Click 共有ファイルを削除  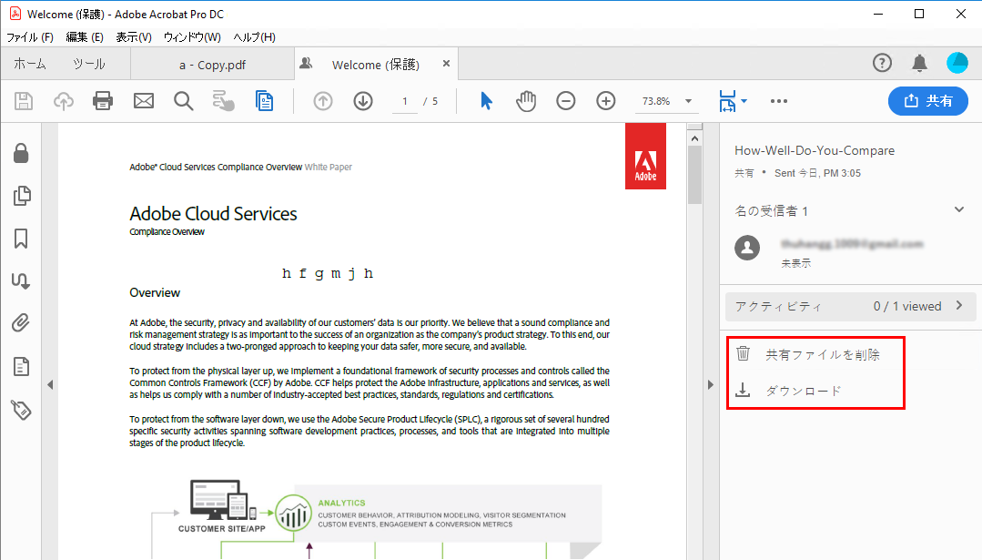click(x=823, y=354)
